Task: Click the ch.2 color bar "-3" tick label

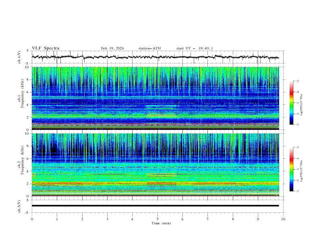Action: click(x=297, y=148)
